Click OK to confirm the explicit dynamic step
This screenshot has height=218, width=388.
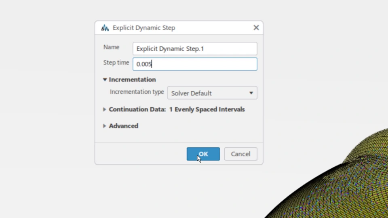[203, 154]
